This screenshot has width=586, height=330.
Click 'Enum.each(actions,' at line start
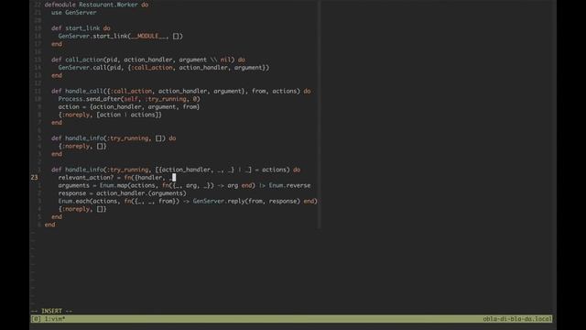coord(90,201)
